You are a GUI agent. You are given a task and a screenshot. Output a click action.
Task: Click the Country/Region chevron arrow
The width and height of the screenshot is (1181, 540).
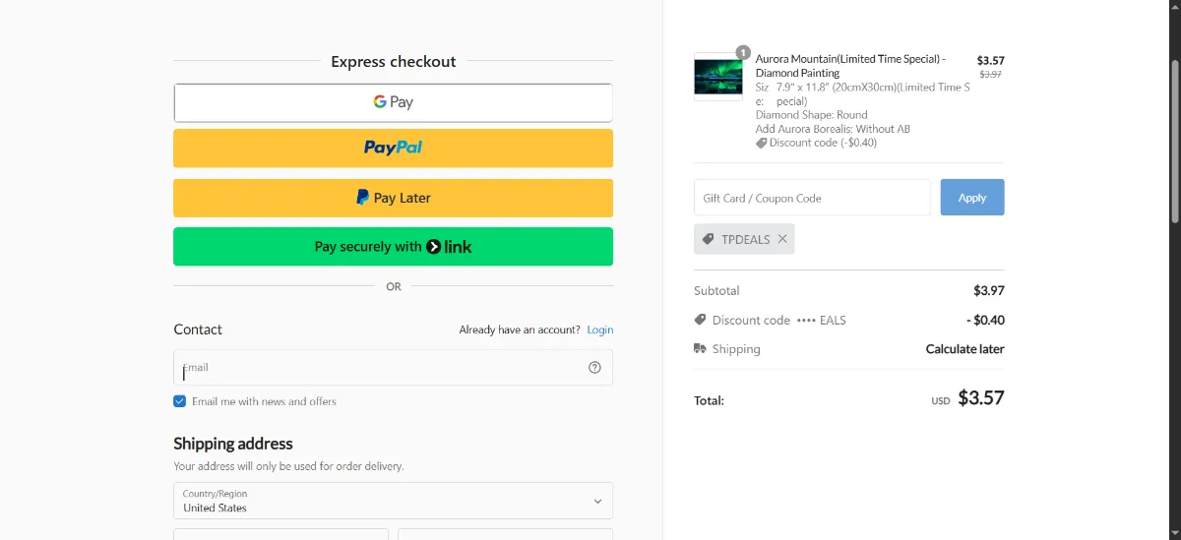point(597,501)
